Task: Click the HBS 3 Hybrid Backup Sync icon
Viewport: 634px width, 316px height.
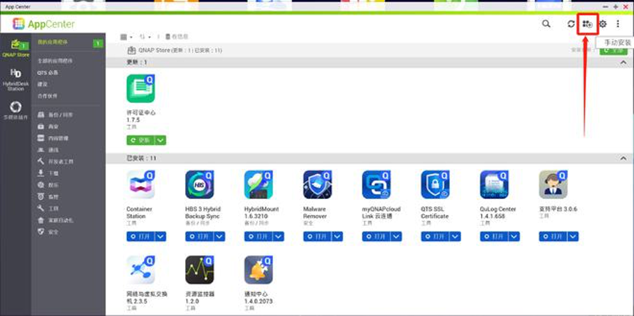Action: [199, 185]
